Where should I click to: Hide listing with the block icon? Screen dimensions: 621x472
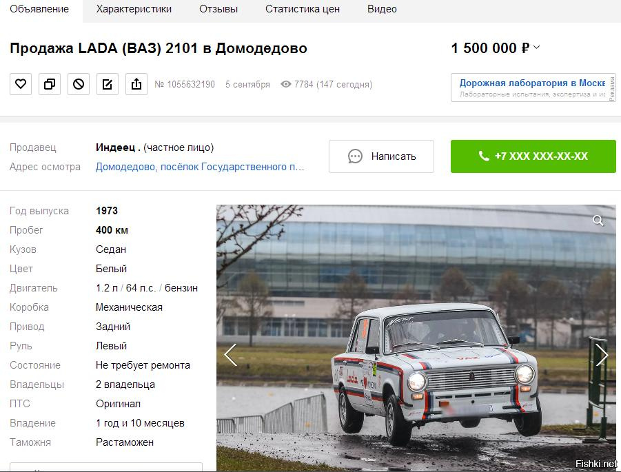tap(79, 84)
